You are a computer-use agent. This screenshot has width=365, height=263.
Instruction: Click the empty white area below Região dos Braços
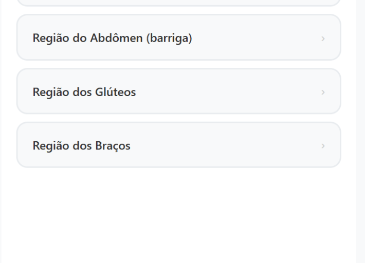click(178, 216)
